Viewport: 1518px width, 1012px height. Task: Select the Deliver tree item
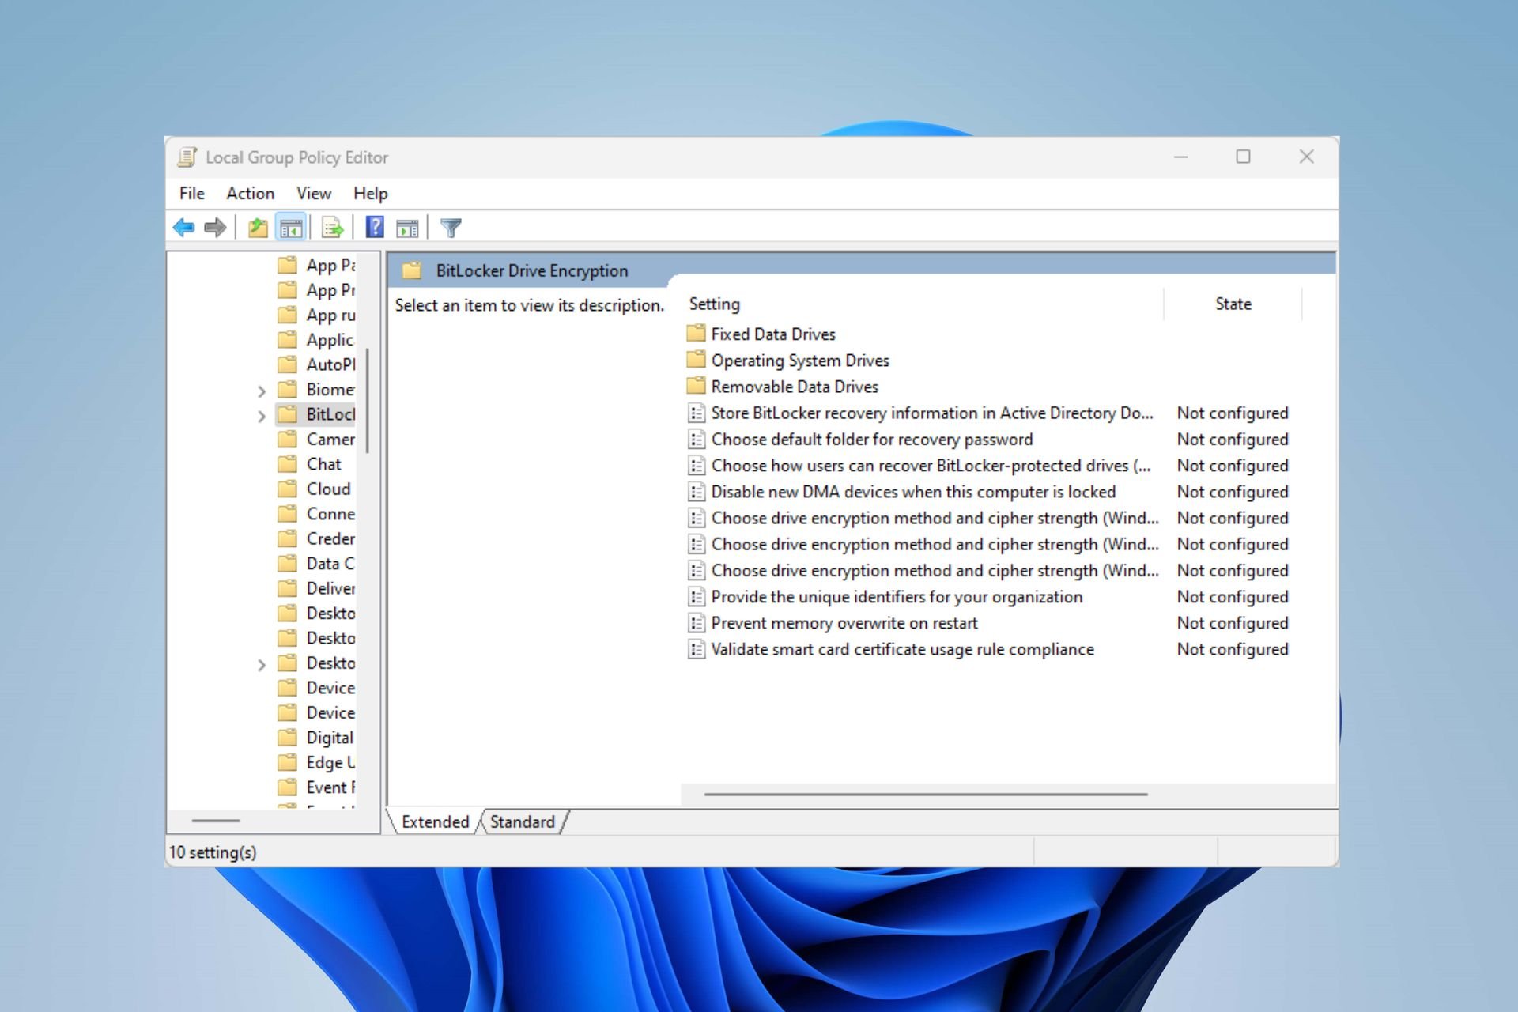[x=330, y=588]
